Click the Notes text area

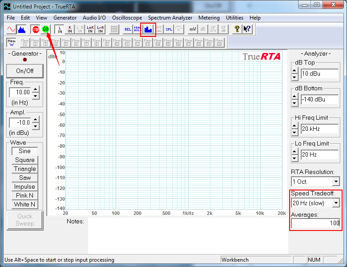(x=188, y=235)
